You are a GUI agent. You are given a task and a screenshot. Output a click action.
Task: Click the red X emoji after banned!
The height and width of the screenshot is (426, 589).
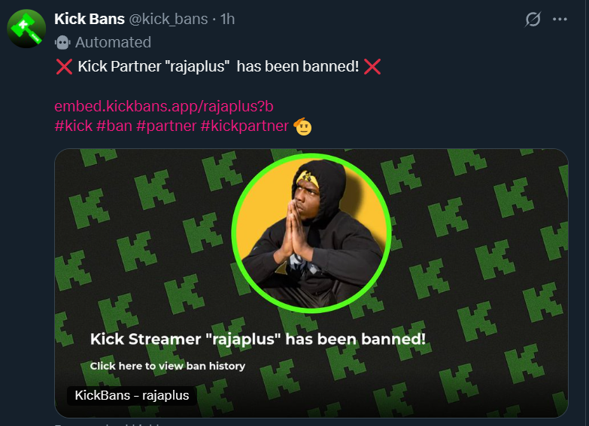coord(372,67)
